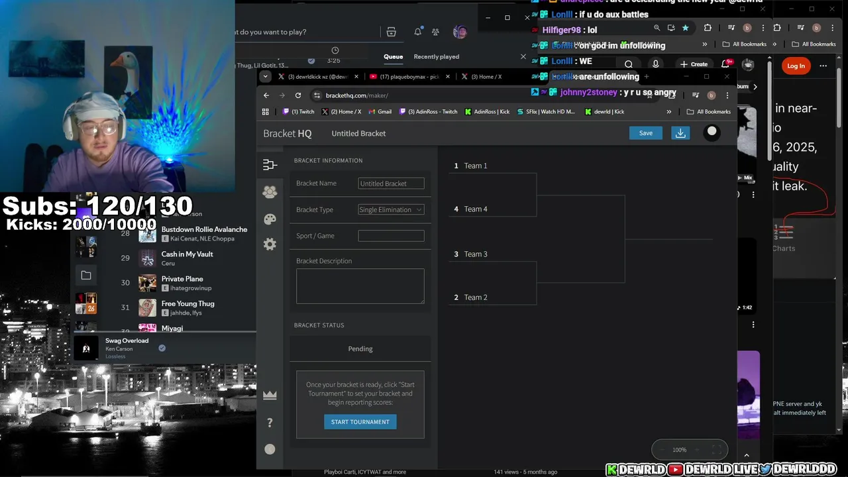The height and width of the screenshot is (477, 848).
Task: Click the Bracket Name input field
Action: click(x=391, y=184)
